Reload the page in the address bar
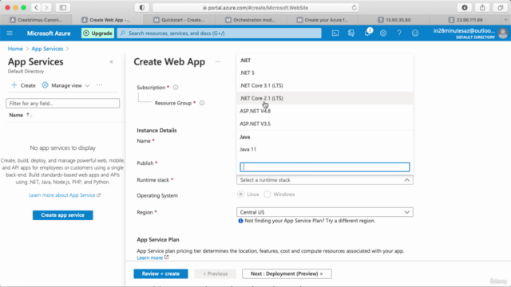 tap(354, 7)
